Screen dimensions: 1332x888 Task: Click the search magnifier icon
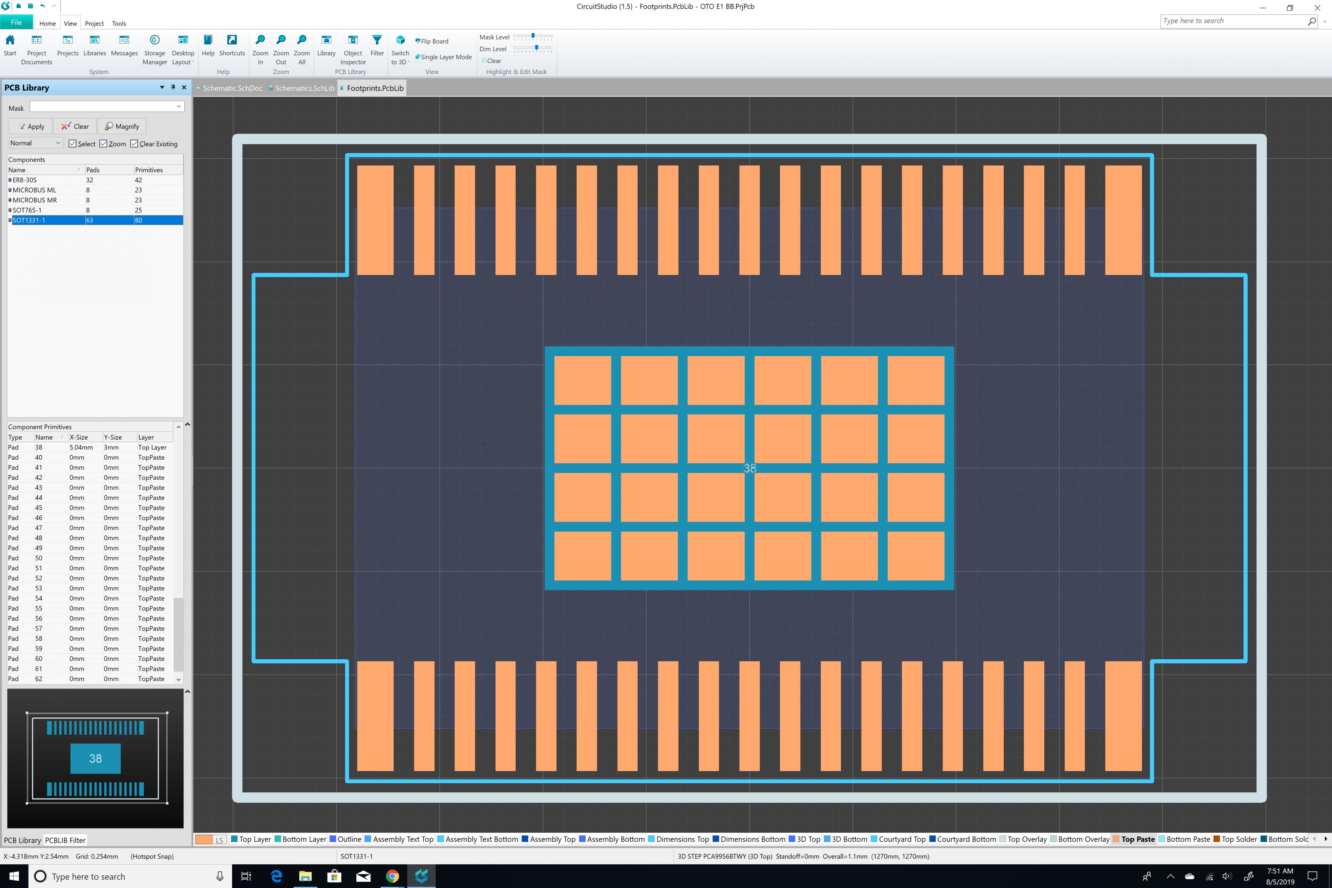pos(1312,21)
